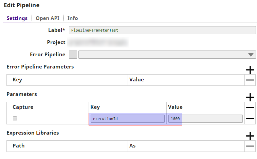Add a new Expression Libraries entry
The height and width of the screenshot is (159, 257).
point(250,136)
